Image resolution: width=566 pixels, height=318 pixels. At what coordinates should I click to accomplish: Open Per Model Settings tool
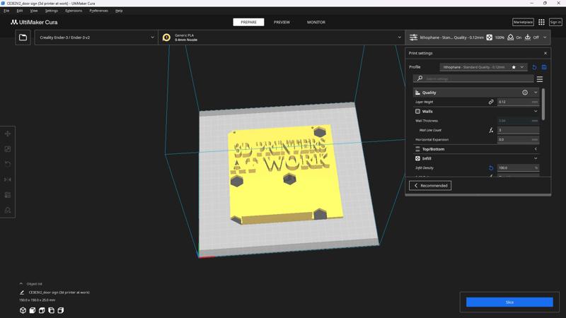coord(8,195)
